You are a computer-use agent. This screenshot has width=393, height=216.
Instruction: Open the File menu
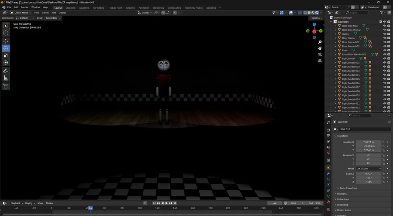click(9, 7)
